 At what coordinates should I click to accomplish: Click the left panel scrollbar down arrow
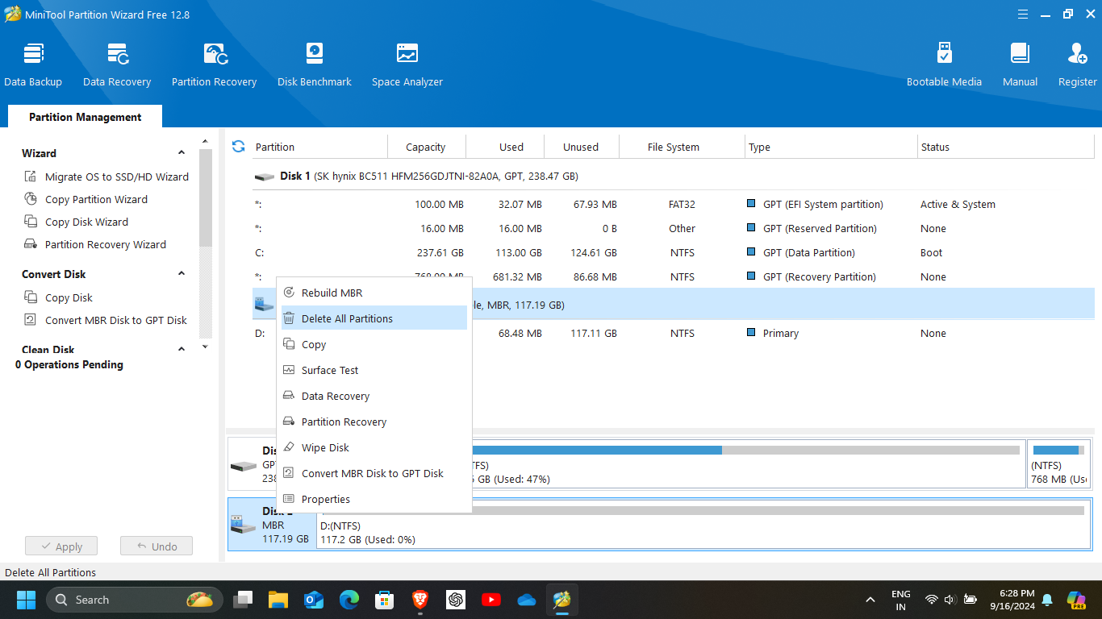pos(205,347)
